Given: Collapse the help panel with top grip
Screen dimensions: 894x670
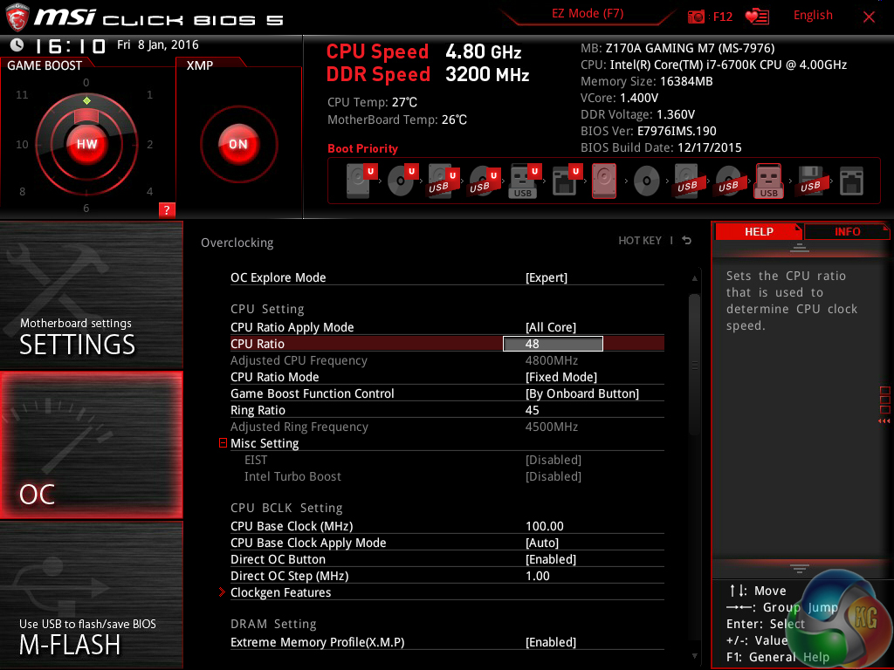Looking at the screenshot, I should click(800, 247).
